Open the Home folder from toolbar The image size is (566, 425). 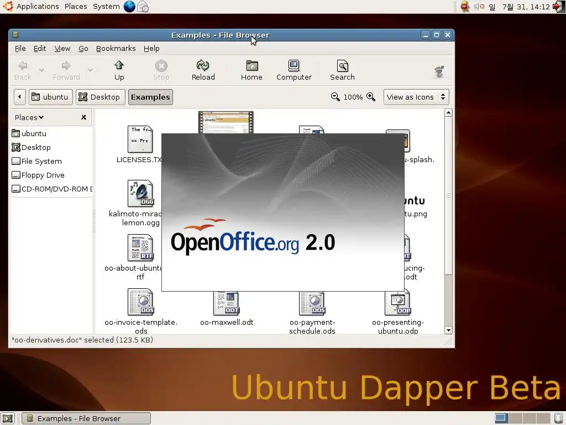(x=251, y=70)
